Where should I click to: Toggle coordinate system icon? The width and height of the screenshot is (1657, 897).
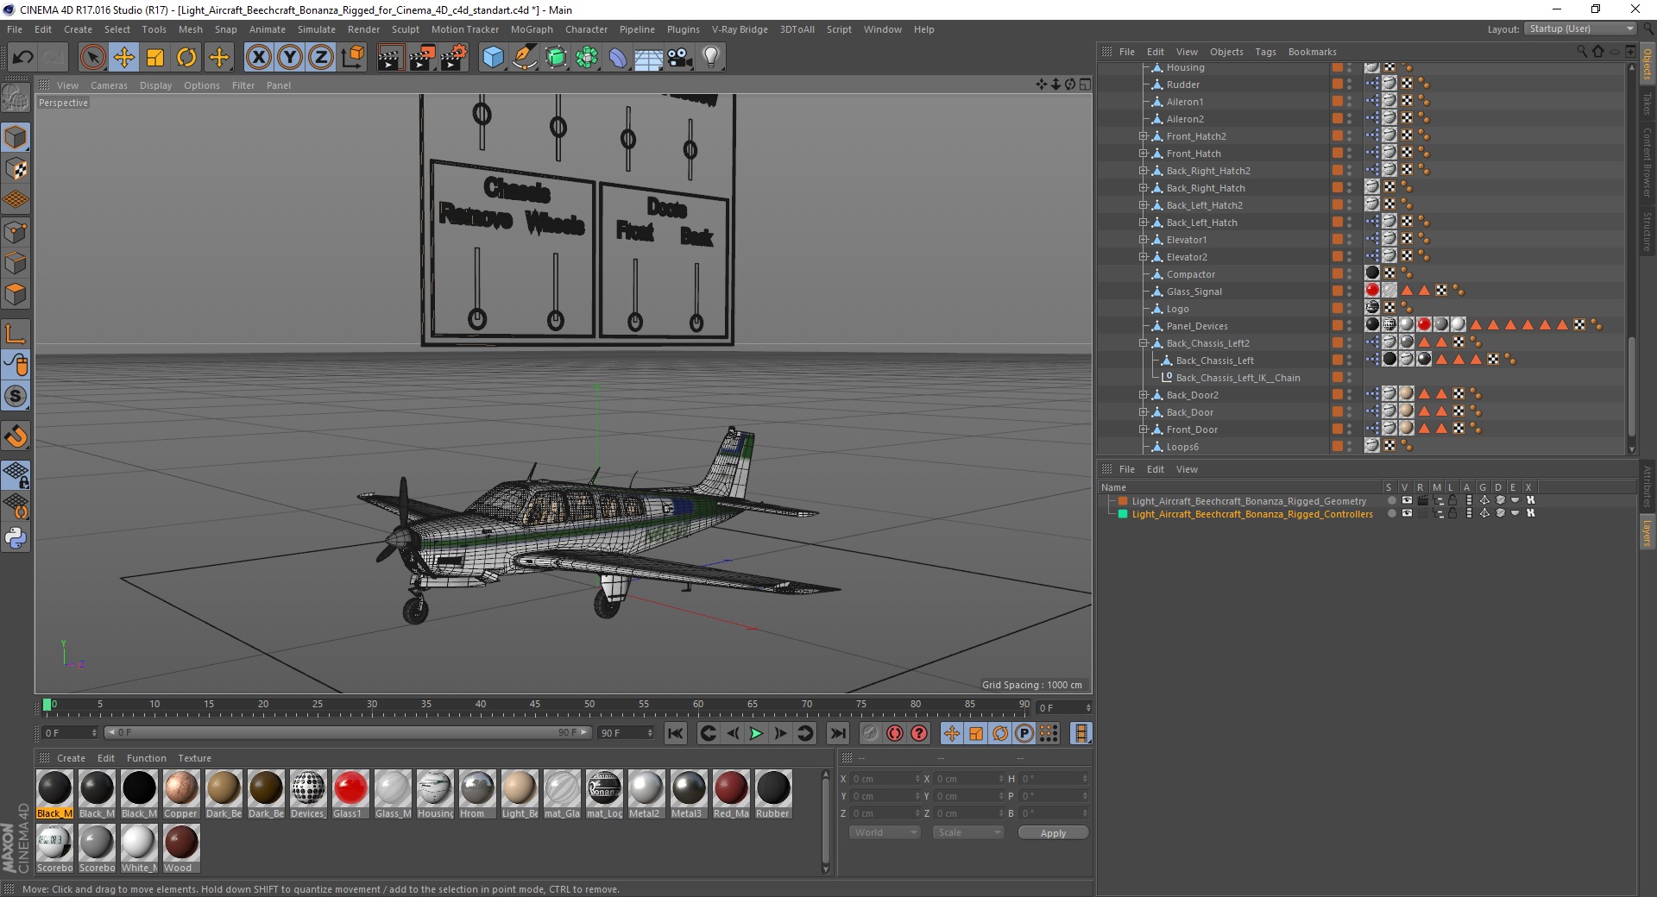point(352,58)
